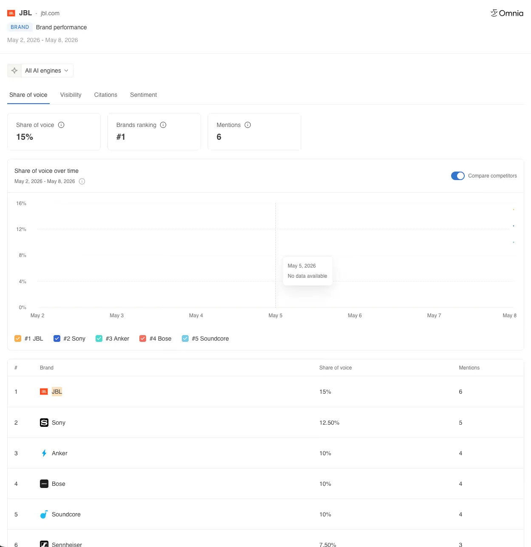
Task: Click the 15% share value for JBL
Action: pyautogui.click(x=325, y=392)
